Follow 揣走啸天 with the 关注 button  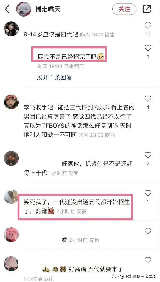coord(124,9)
